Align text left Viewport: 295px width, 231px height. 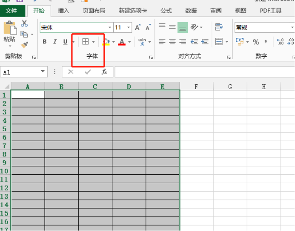click(162, 42)
